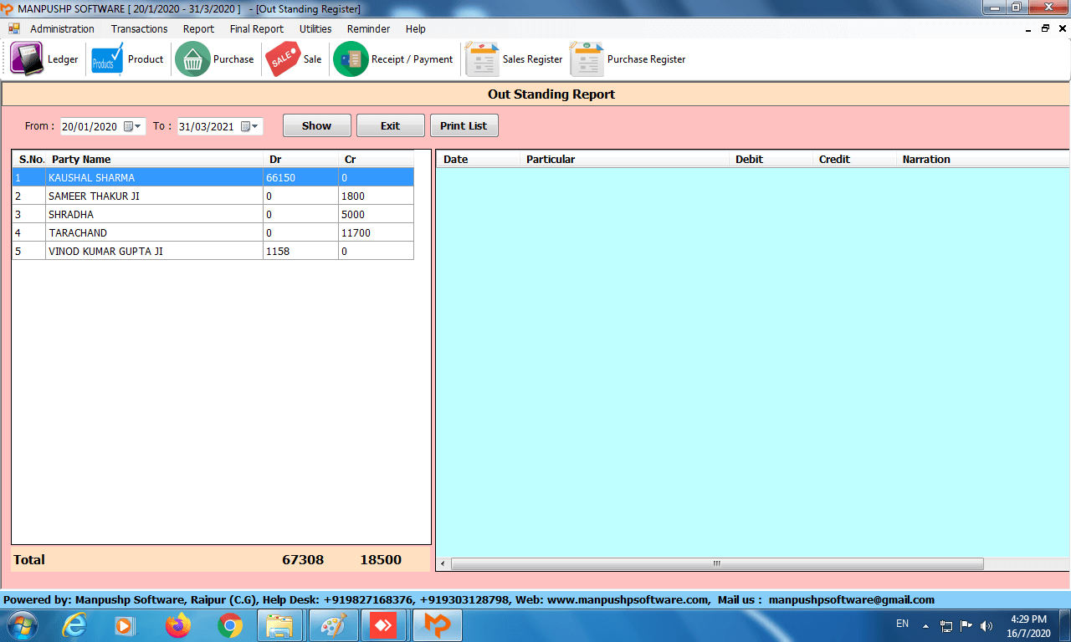Click the Show button
The width and height of the screenshot is (1071, 642).
click(316, 125)
